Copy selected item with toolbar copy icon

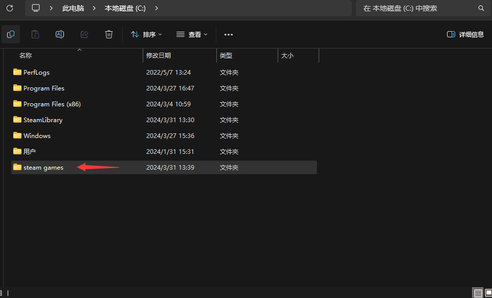pos(11,34)
